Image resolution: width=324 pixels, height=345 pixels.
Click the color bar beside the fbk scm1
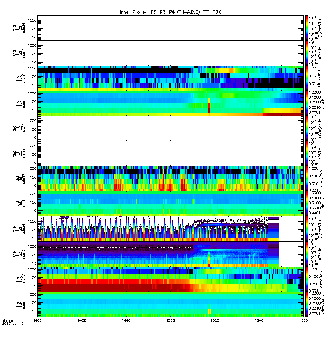coord(307,304)
